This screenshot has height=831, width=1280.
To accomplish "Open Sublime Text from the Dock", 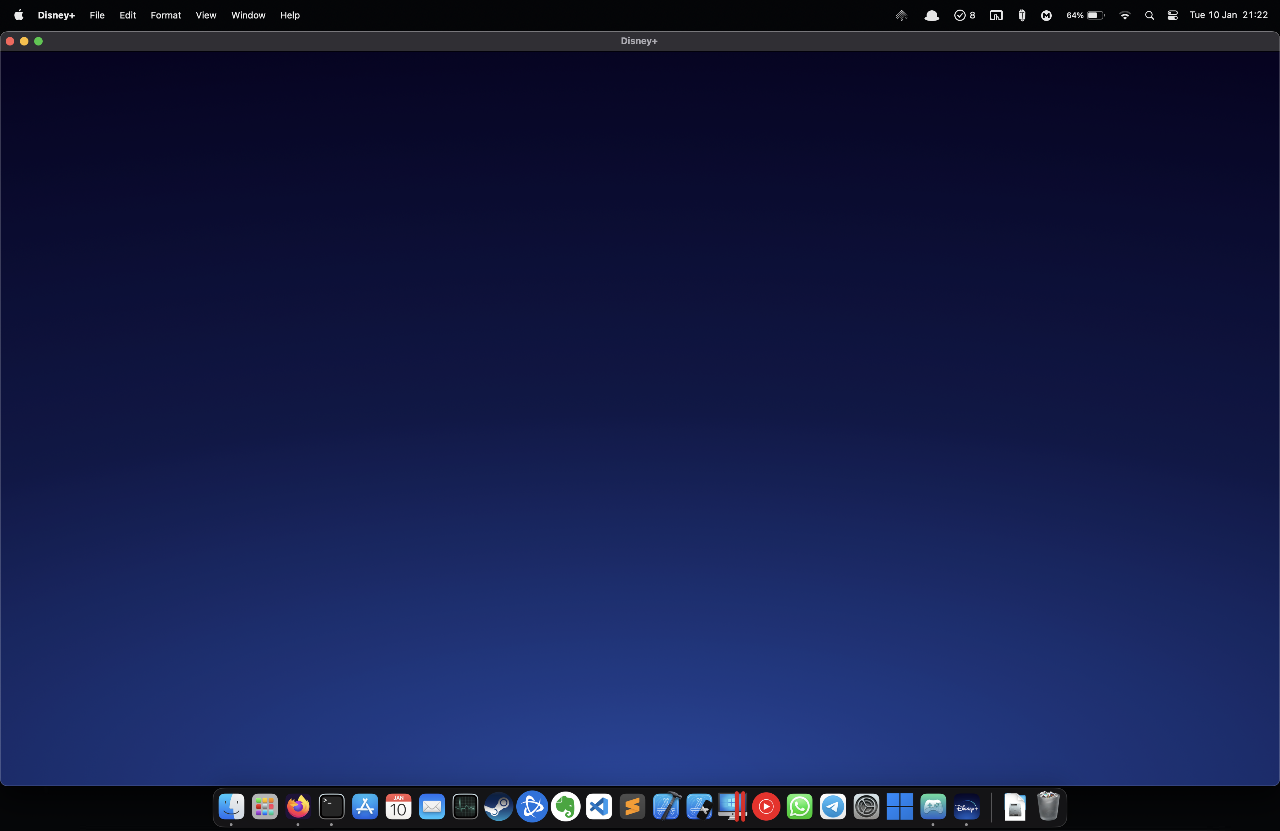I will coord(633,807).
